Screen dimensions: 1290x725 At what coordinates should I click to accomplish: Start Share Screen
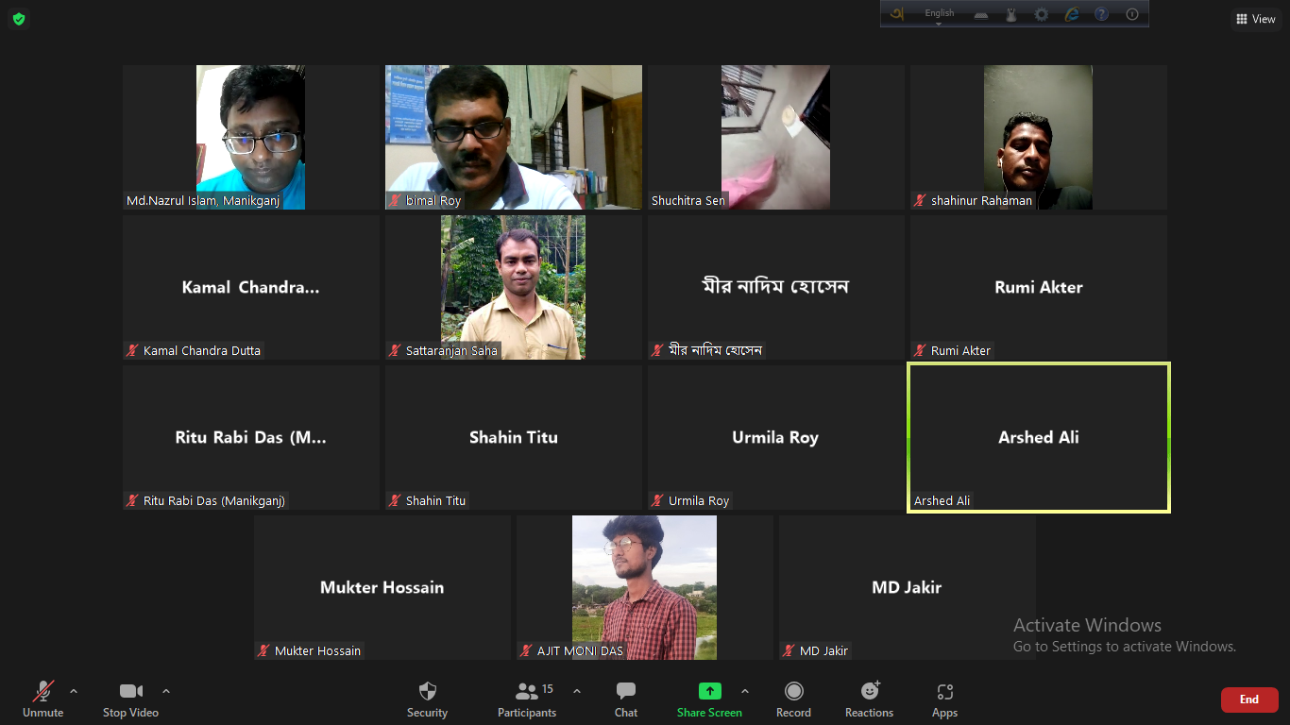click(x=709, y=700)
